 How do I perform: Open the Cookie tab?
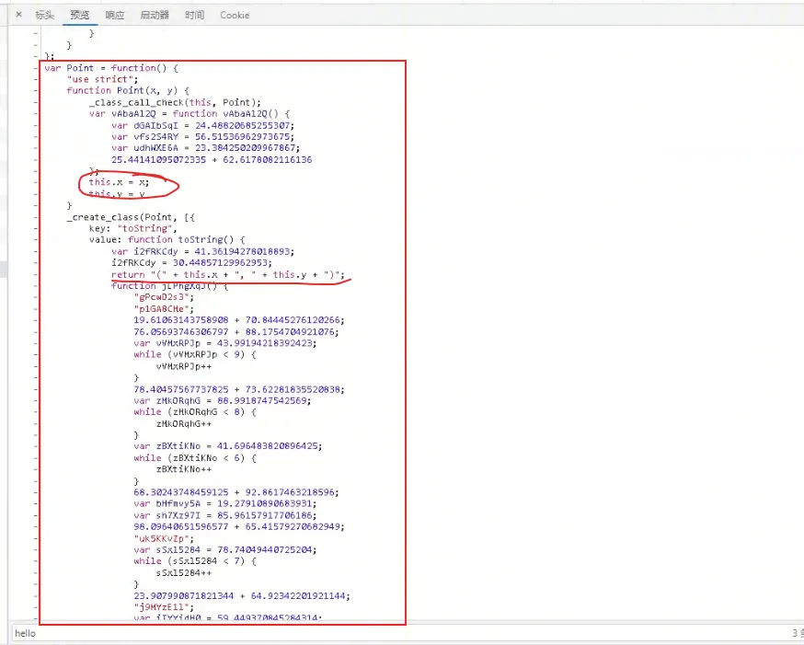point(235,16)
